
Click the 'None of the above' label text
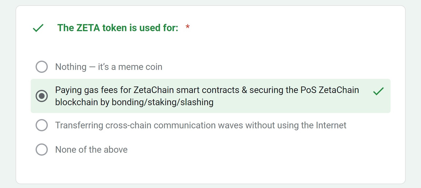coord(91,149)
